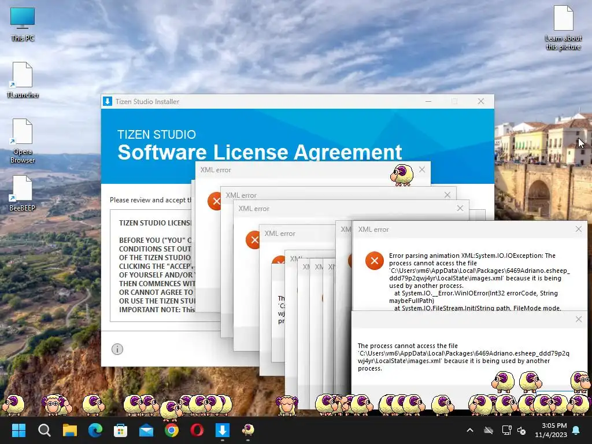Viewport: 592px width, 444px height.
Task: Open Microsoft Store from taskbar
Action: [x=120, y=430]
